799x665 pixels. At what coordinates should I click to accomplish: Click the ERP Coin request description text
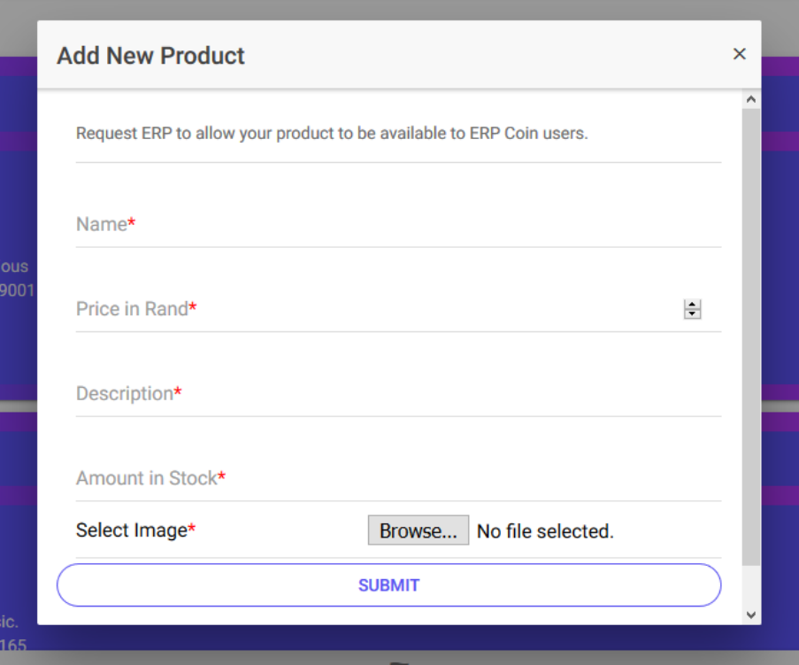coord(332,135)
